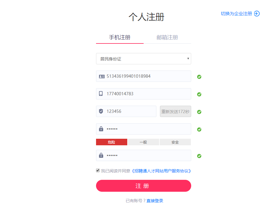This screenshot has height=209, width=278.
Task: Uncheck the 我已阅读并同意 agreement checkbox
Action: tap(98, 171)
